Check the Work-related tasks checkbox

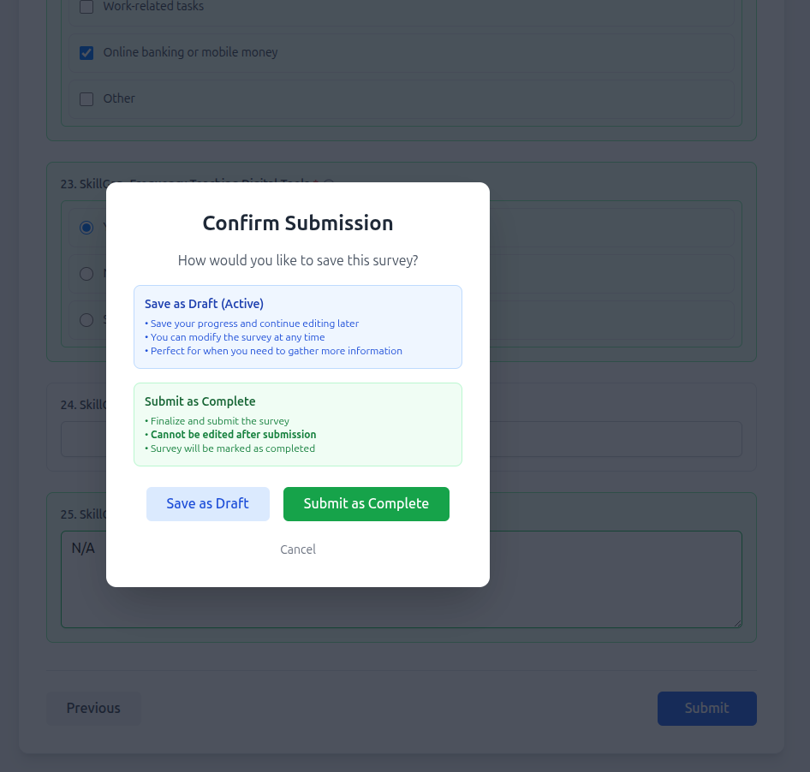[x=86, y=6]
